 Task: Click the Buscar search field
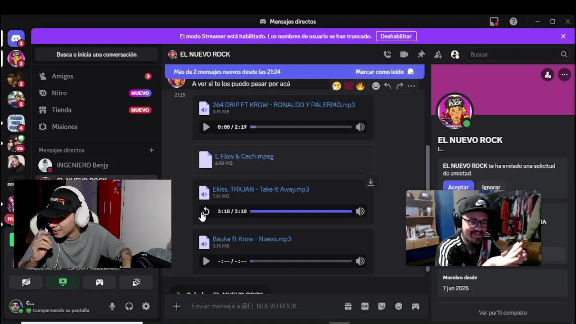(x=518, y=54)
